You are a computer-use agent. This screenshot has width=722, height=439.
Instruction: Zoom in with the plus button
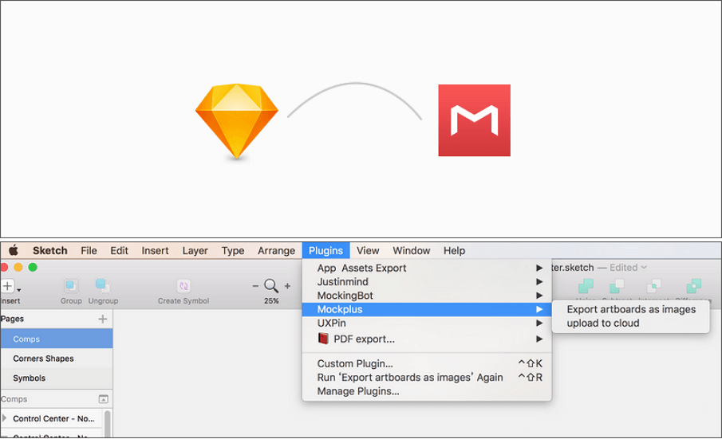pos(287,286)
